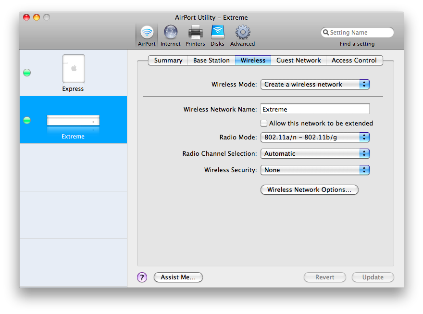Select the Wireless tab
423x314 pixels.
pyautogui.click(x=253, y=61)
